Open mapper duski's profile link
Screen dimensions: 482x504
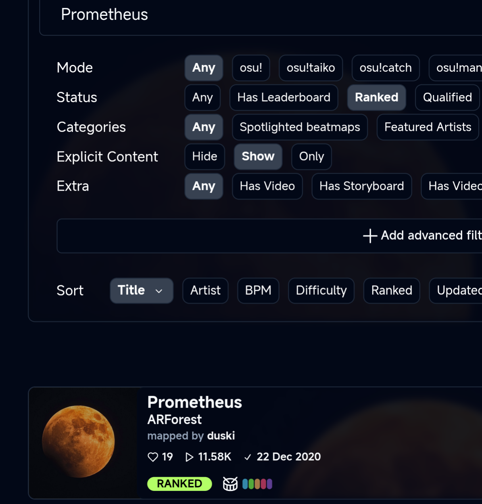click(x=221, y=436)
